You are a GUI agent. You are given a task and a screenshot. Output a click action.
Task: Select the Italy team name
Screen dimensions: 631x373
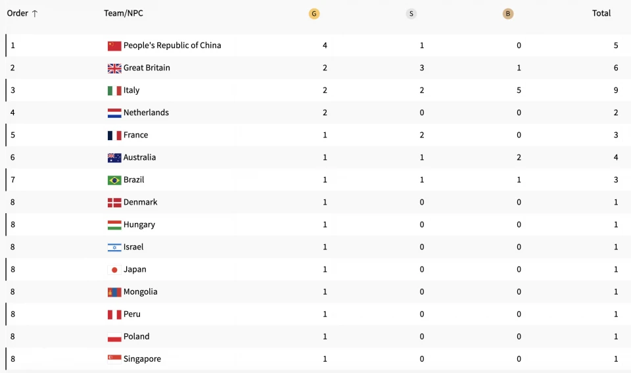(131, 90)
